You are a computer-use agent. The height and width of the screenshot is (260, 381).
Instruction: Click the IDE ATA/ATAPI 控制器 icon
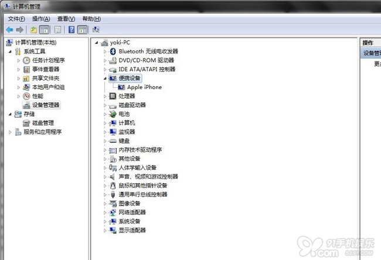point(113,70)
